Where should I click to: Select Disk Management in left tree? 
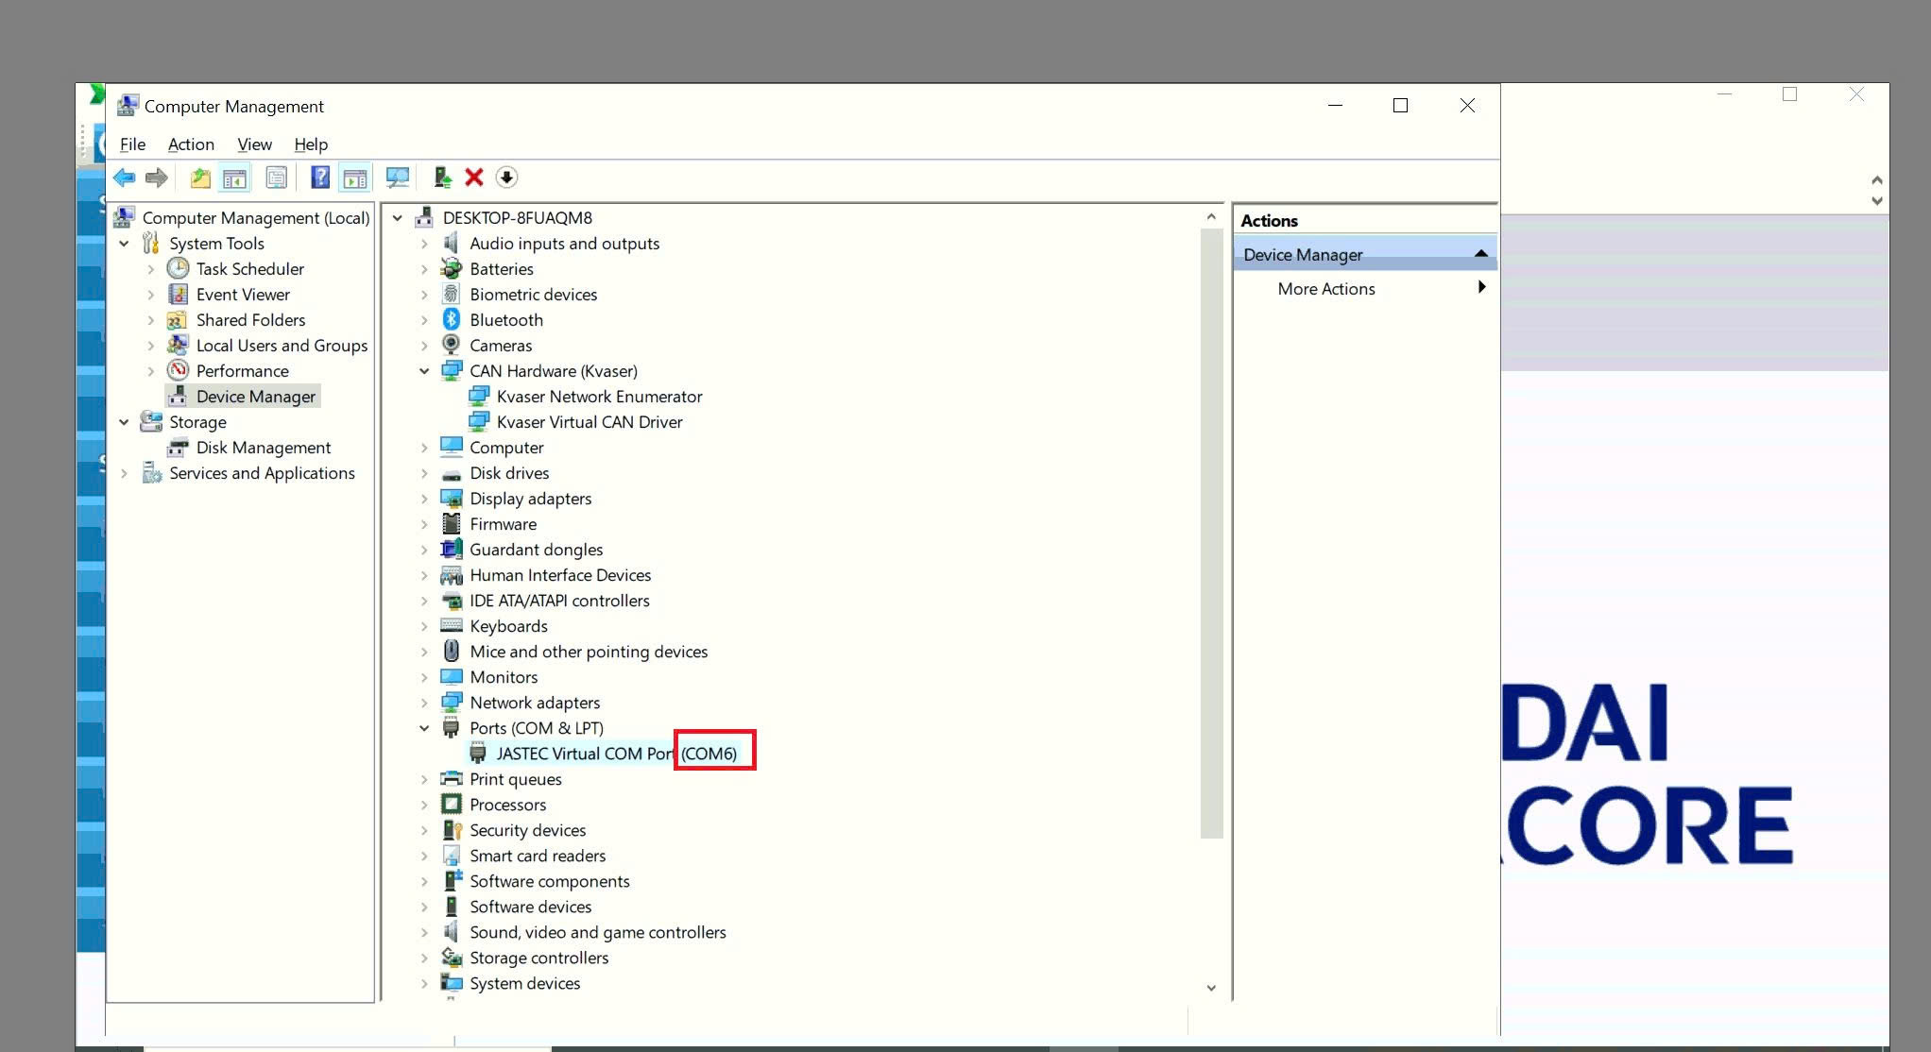(263, 448)
